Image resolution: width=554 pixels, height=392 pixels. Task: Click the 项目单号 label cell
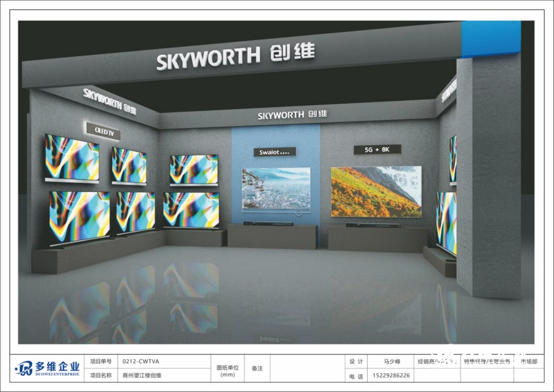[101, 361]
